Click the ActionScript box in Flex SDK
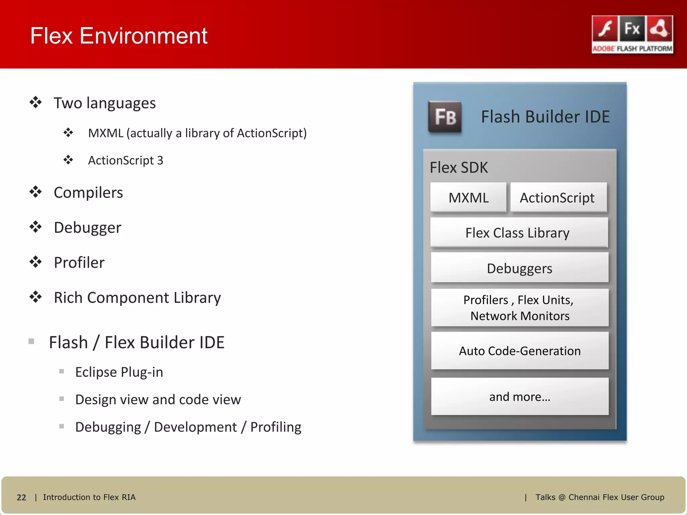Viewport: 687px width, 515px height. tap(558, 197)
